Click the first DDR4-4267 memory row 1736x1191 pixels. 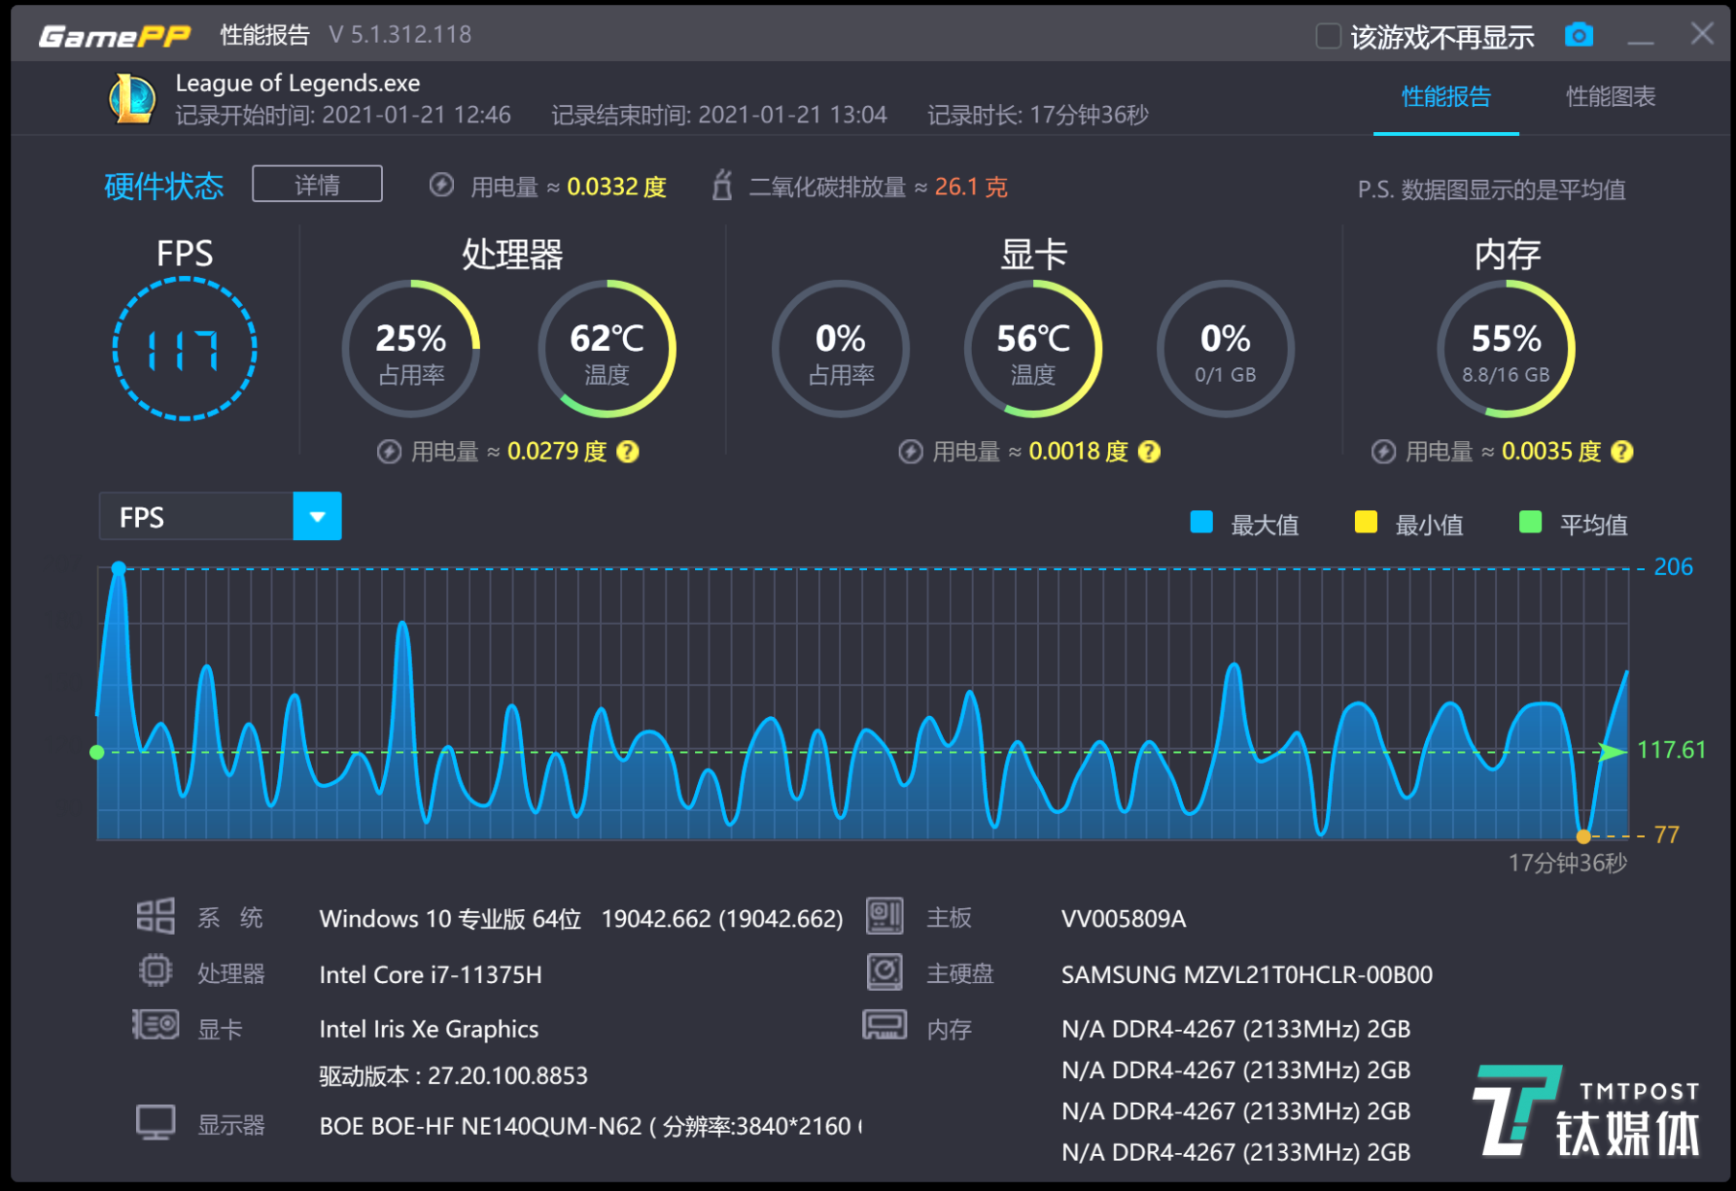pos(1235,1029)
